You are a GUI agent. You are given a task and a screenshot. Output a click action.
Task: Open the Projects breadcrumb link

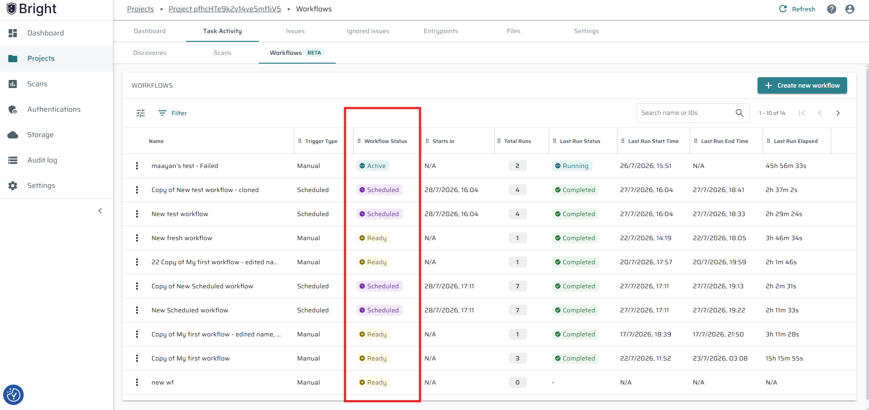(x=141, y=9)
